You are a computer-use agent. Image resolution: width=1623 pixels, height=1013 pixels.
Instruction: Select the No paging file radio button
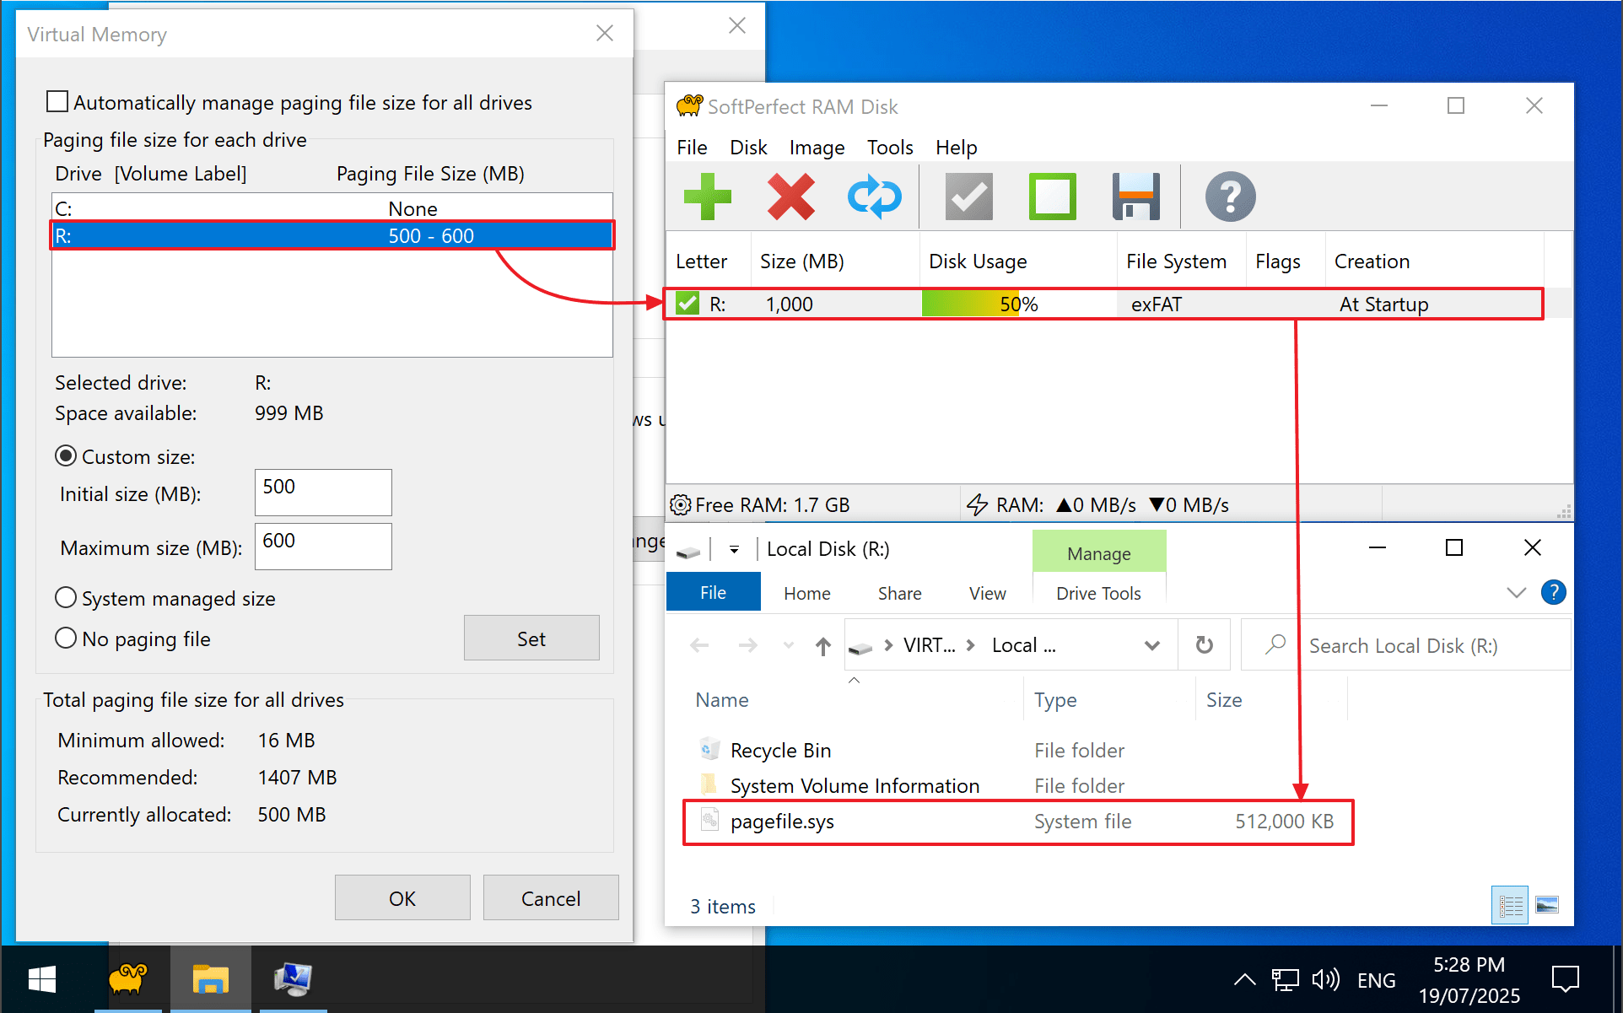tap(66, 638)
